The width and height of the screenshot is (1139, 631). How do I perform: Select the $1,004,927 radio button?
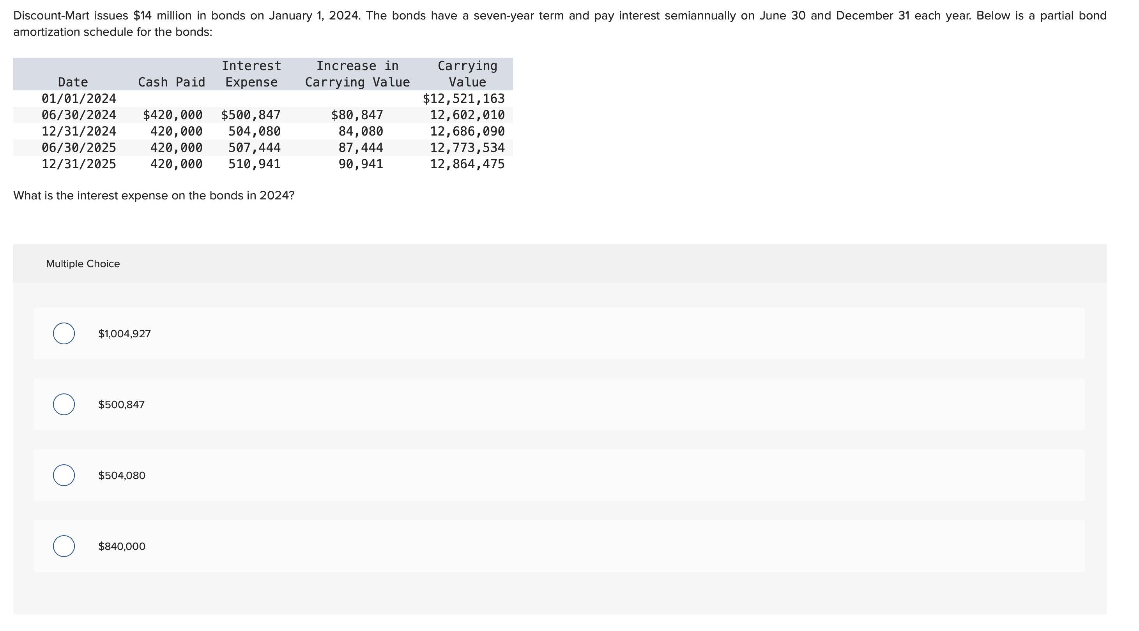coord(63,334)
